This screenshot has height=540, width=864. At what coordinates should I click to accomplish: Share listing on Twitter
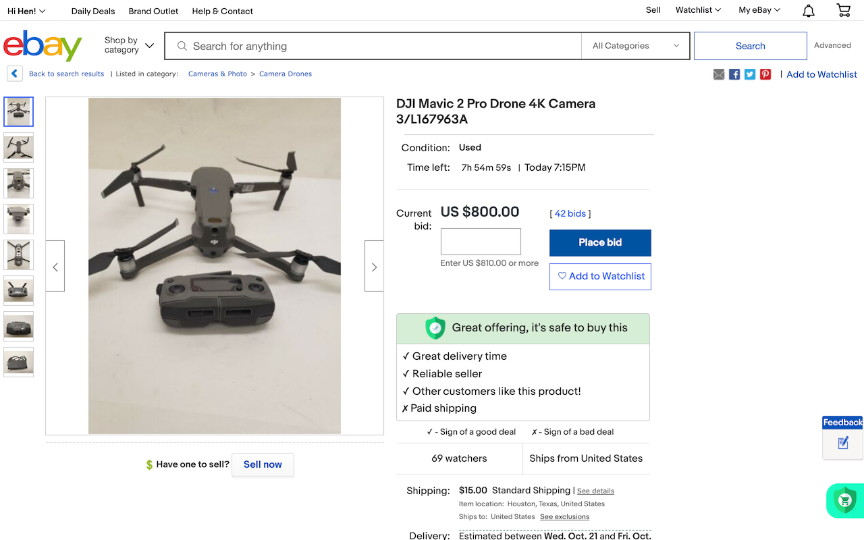pyautogui.click(x=750, y=74)
